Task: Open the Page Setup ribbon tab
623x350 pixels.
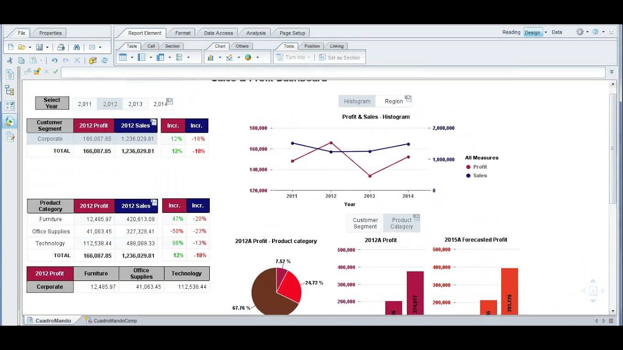Action: [x=293, y=33]
